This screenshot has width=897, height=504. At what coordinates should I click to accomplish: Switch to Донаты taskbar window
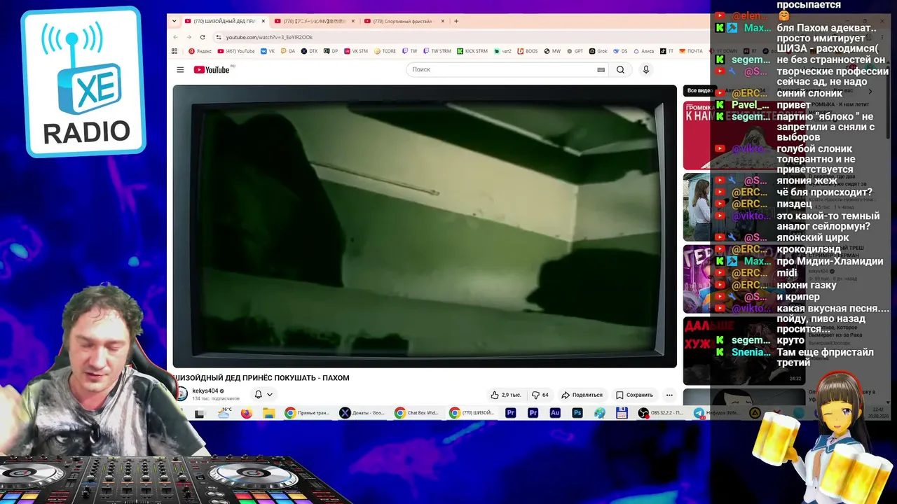click(362, 413)
